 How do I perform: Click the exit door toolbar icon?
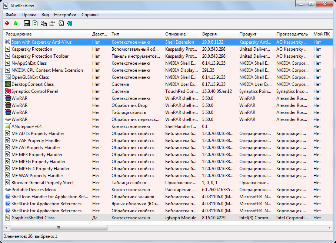pyautogui.click(x=69, y=24)
